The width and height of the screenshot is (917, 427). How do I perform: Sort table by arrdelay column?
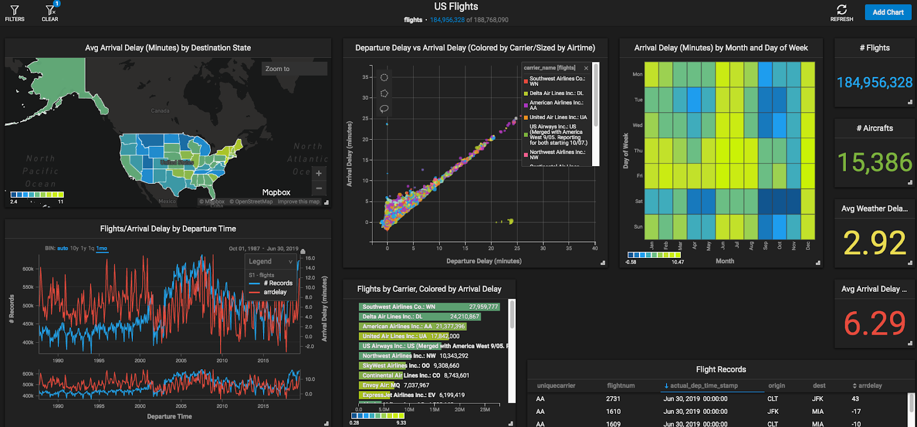(x=867, y=386)
